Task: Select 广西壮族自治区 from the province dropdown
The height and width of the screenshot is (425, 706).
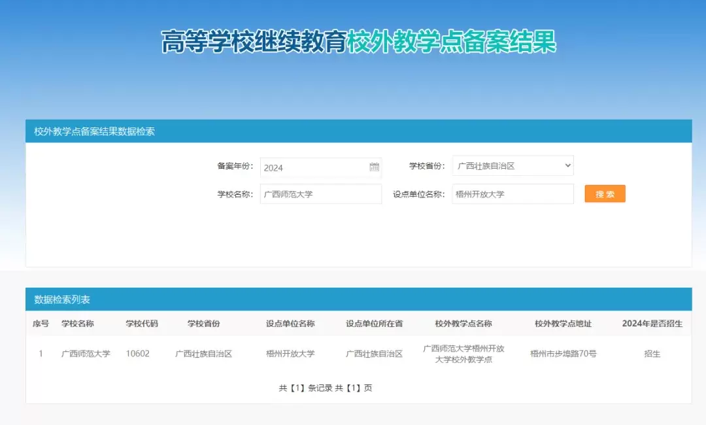Action: 513,165
